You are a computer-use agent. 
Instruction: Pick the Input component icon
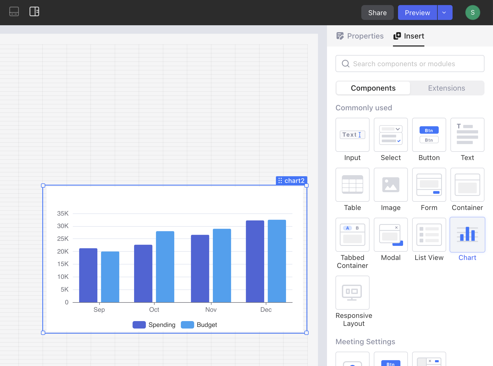point(352,135)
